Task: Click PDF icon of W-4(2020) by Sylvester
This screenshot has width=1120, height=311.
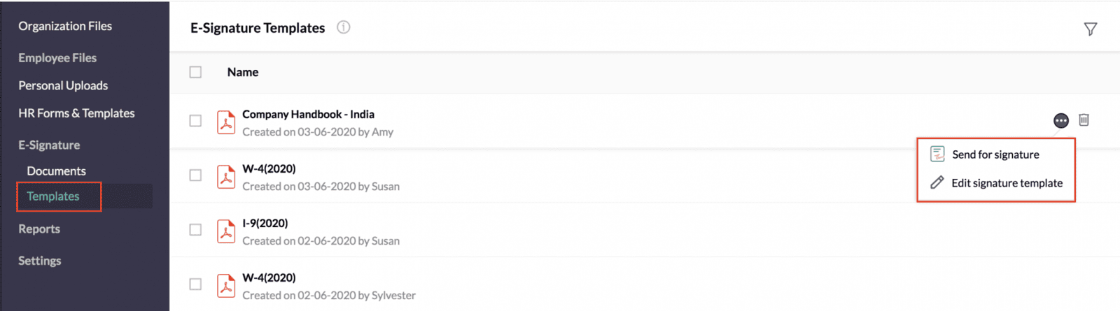Action: [x=226, y=285]
